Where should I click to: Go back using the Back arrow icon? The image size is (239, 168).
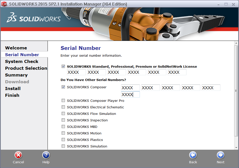point(193,155)
